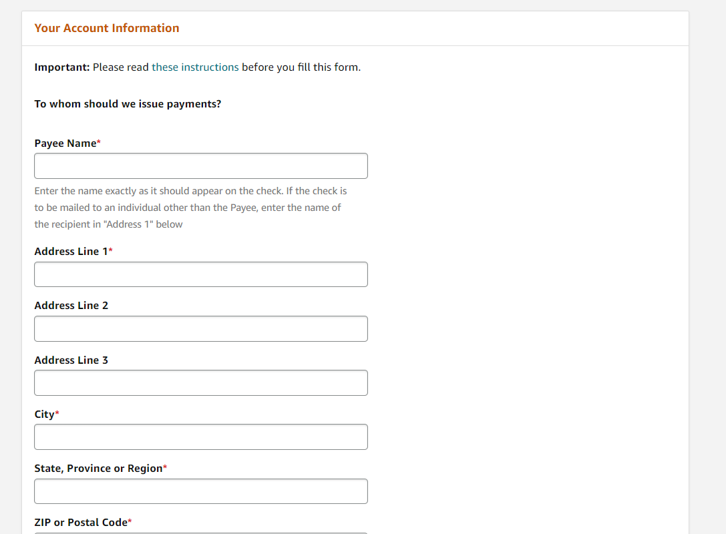Image resolution: width=726 pixels, height=534 pixels.
Task: Click the bold 'Important:' notice text
Action: [x=62, y=67]
